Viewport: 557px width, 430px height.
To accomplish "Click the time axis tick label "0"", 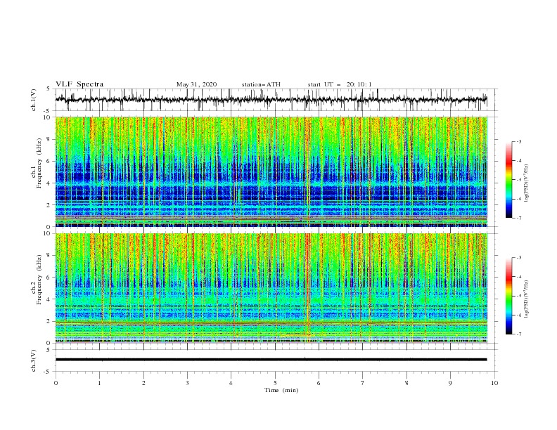I will coord(56,383).
